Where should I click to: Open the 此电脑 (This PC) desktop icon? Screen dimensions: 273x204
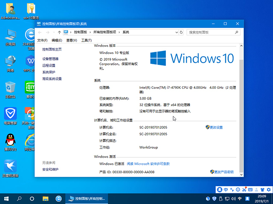[x=11, y=35]
